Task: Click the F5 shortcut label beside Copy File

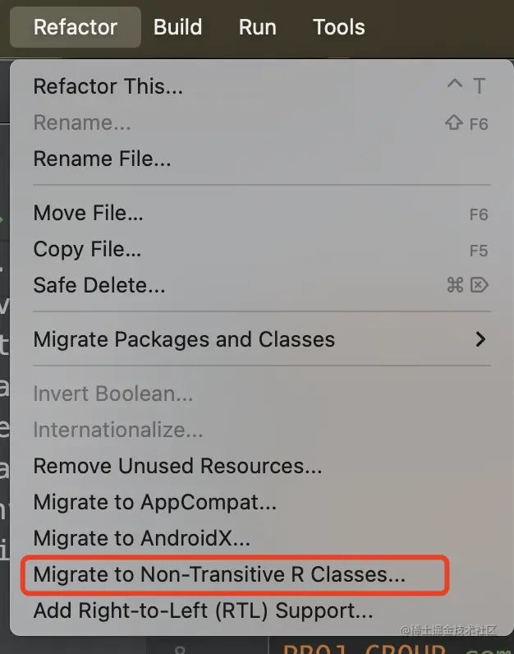Action: (479, 251)
